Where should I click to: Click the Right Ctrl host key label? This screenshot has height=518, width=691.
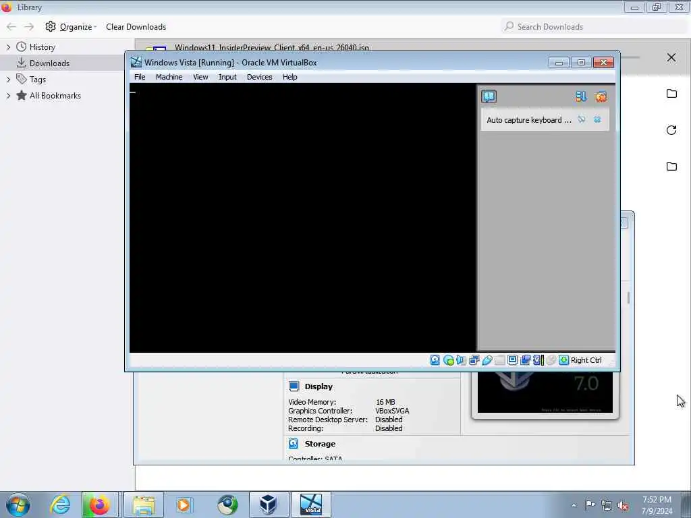pyautogui.click(x=586, y=360)
